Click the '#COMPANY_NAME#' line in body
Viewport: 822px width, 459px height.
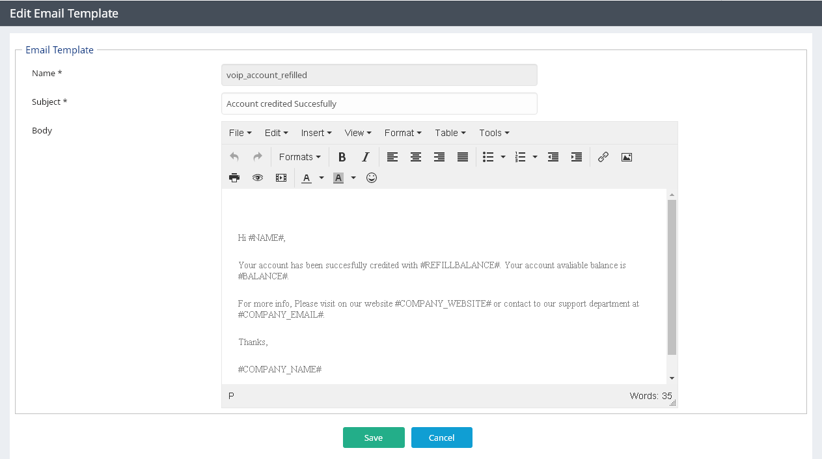280,370
